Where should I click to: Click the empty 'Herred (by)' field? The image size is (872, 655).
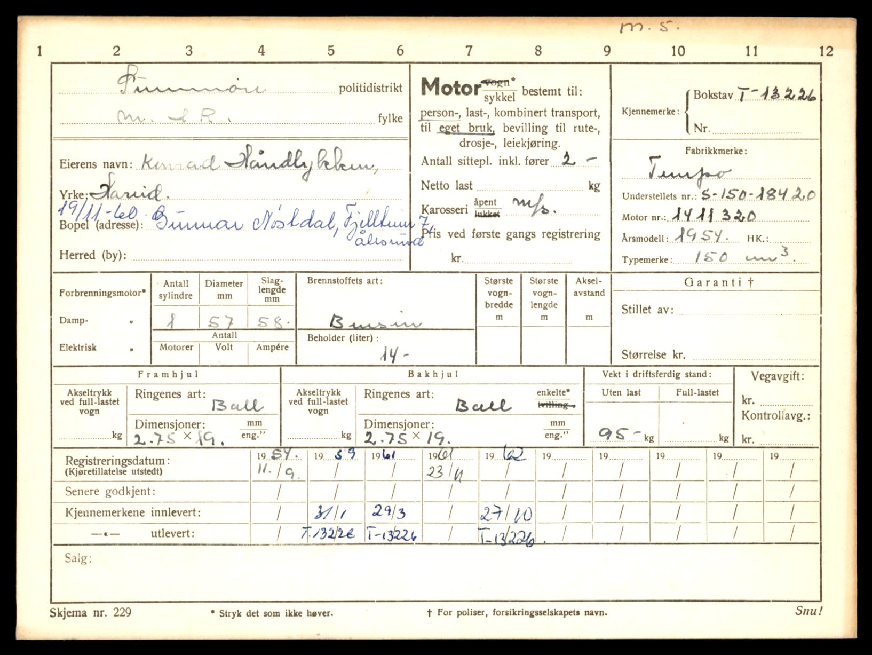pos(267,255)
